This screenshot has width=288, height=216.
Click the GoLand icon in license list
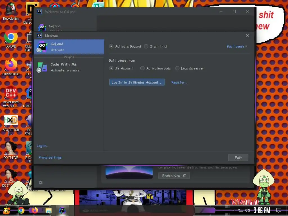tap(42, 46)
